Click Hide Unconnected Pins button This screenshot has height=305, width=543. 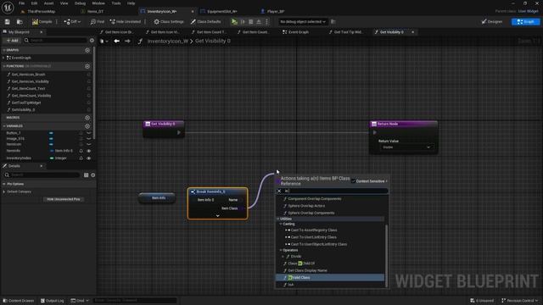click(64, 199)
